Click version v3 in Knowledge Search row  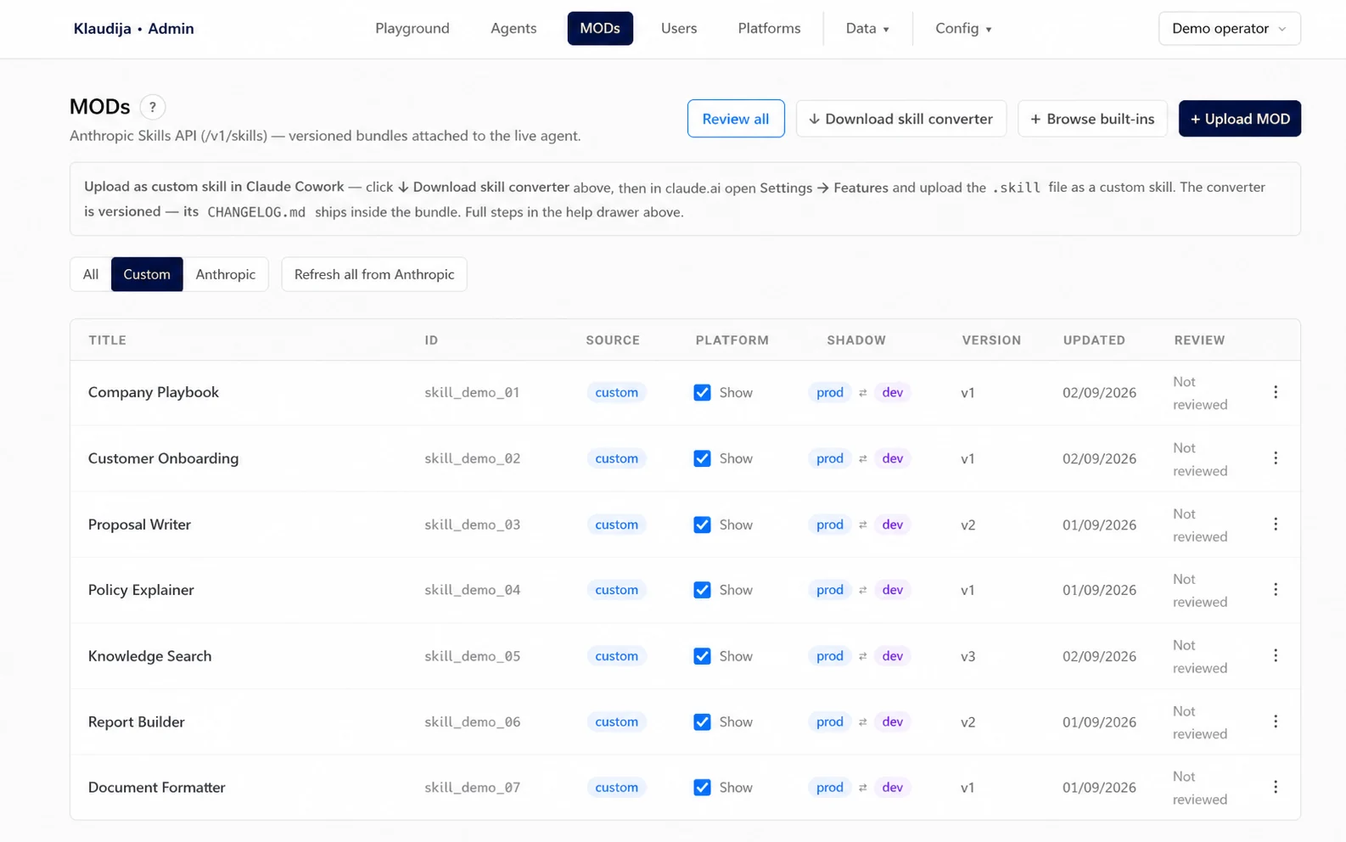(x=967, y=656)
